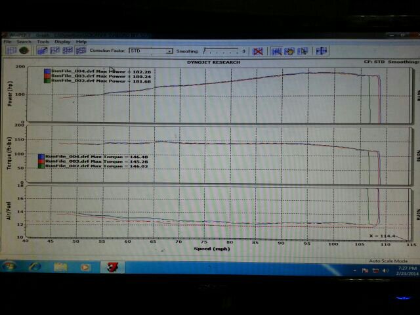Open the File menu
Image resolution: width=420 pixels, height=315 pixels.
coord(8,42)
